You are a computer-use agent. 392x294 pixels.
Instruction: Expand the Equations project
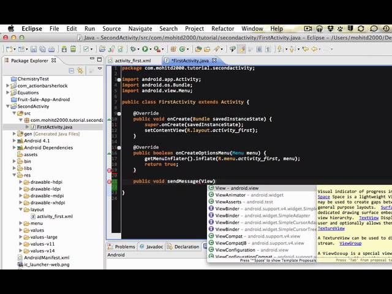(8, 92)
